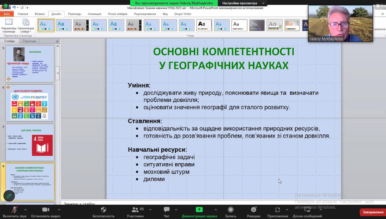Select slide 8 thumbnail in slides pane

(30, 182)
